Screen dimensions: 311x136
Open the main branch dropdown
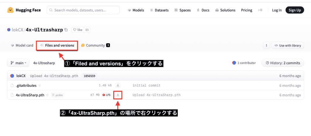point(18,63)
